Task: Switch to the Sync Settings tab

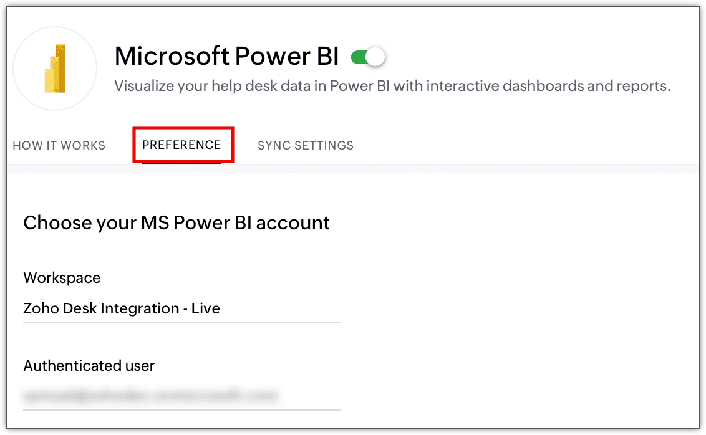Action: click(306, 146)
